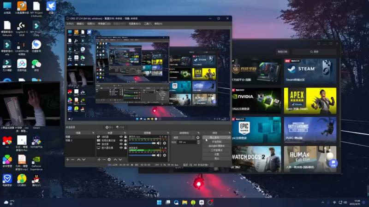Open the OBS Edit menu
Viewport: 369px width, 207px height.
coord(80,24)
